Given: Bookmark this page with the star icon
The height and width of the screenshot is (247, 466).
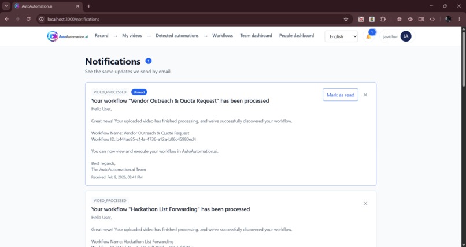Looking at the screenshot, I should [x=346, y=19].
